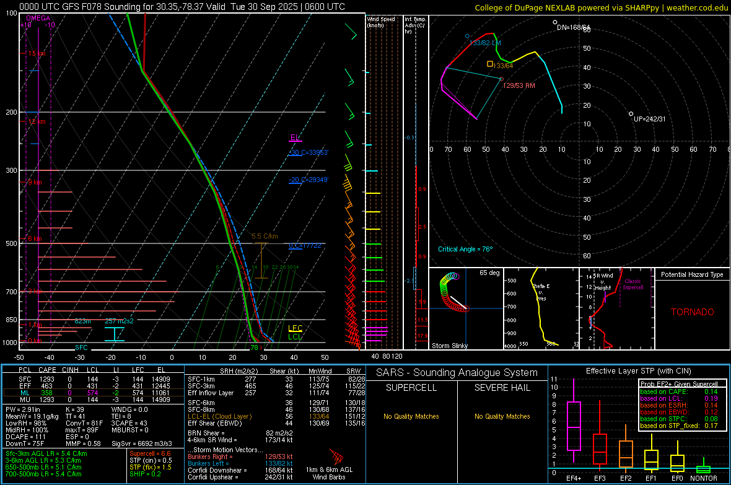Click the 'Sfc-3km AGL LR = 5.4 C/km' line
This screenshot has width=731, height=485.
(46, 454)
